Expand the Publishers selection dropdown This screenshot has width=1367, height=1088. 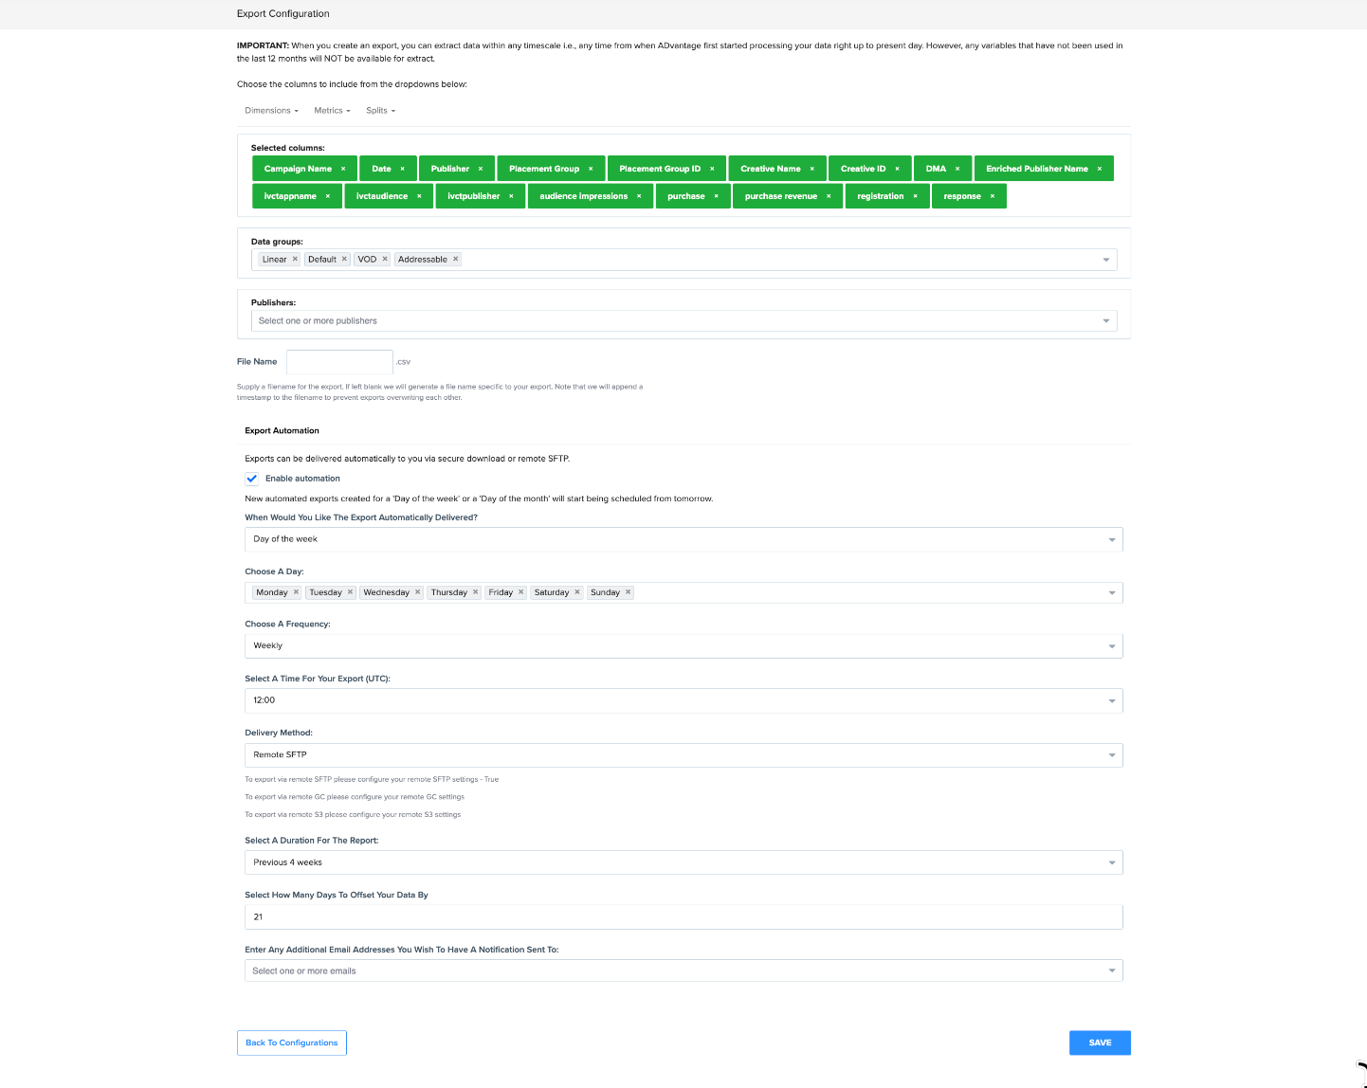(x=683, y=321)
